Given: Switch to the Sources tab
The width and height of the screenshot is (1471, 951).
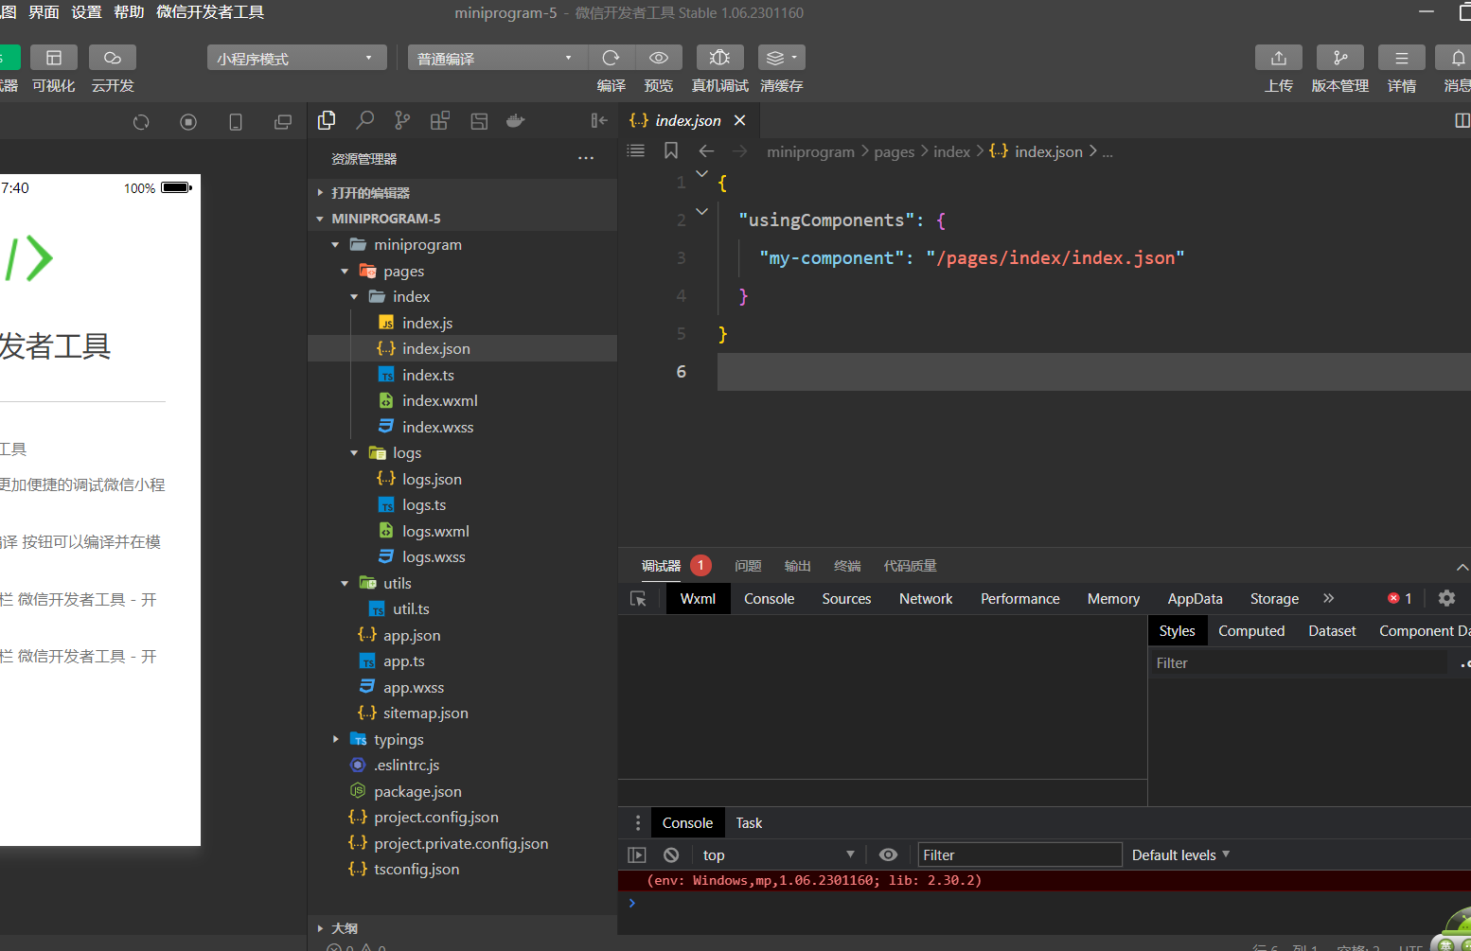Looking at the screenshot, I should pyautogui.click(x=846, y=599).
